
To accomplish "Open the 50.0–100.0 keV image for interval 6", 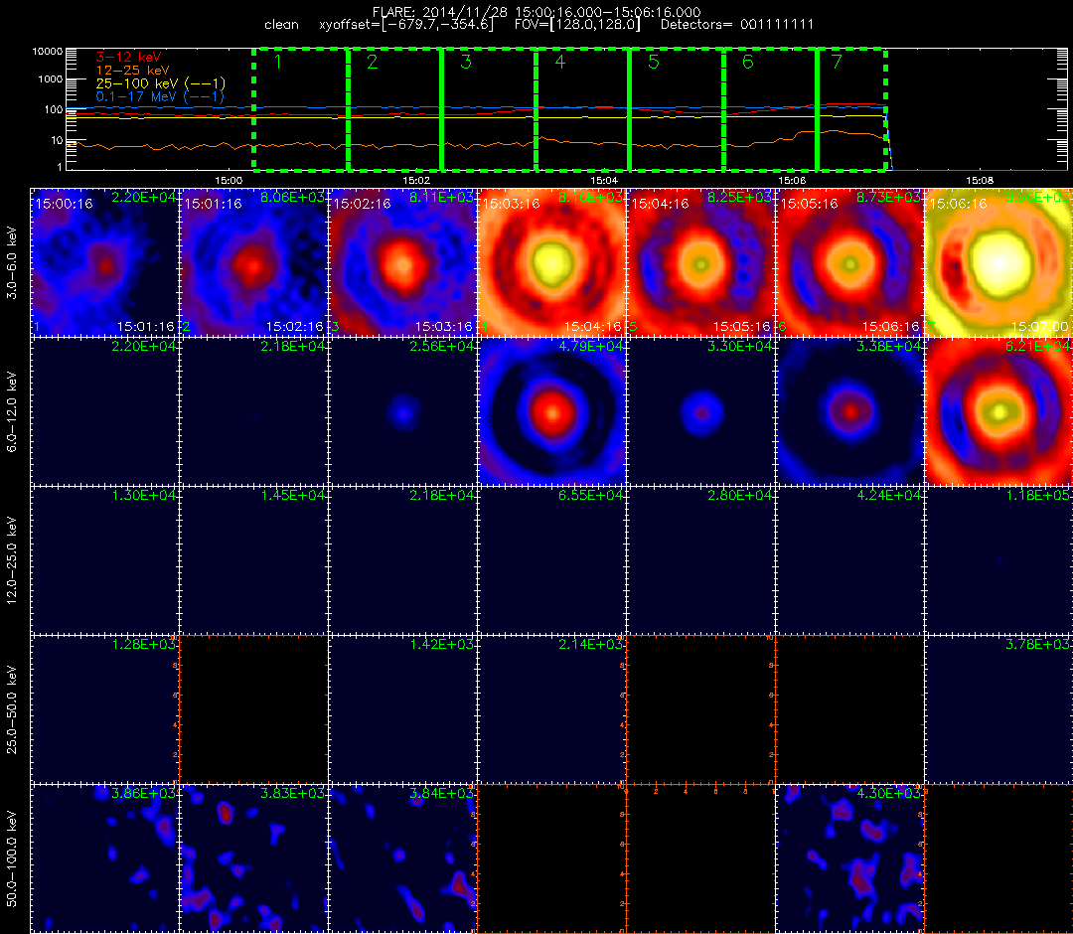I will [849, 858].
